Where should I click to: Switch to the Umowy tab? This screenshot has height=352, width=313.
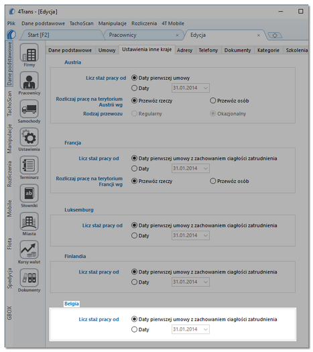click(107, 50)
